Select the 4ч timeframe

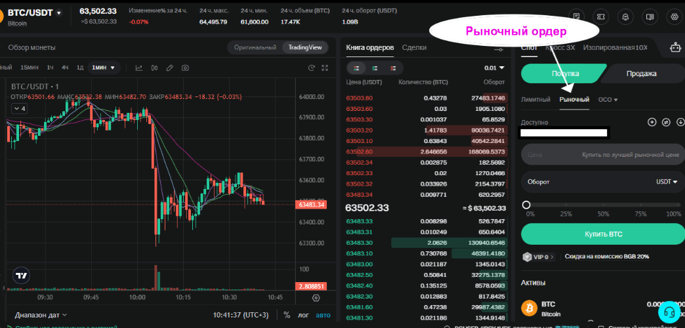tap(65, 68)
